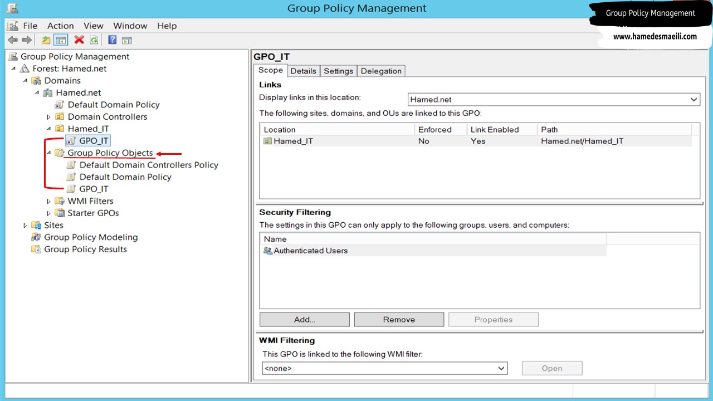Click the Hamed.net/Hamed_IT path cell

tap(582, 141)
